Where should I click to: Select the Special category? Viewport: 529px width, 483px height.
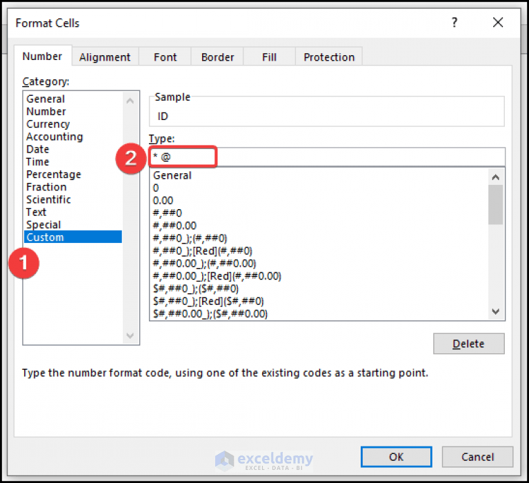point(73,224)
